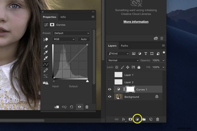Viewport: 197px width, 131px height.
Task: Click the Creative Cloud libraries sync icon
Action: (156, 38)
